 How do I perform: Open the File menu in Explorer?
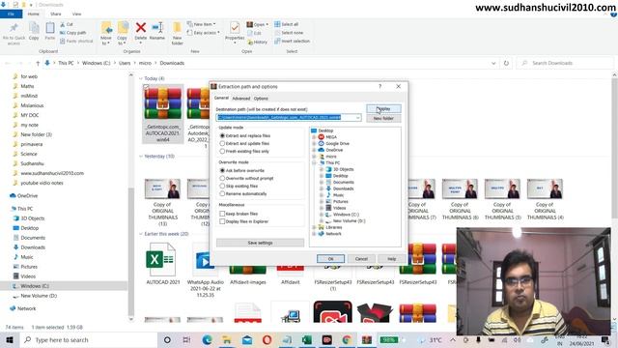pos(11,14)
